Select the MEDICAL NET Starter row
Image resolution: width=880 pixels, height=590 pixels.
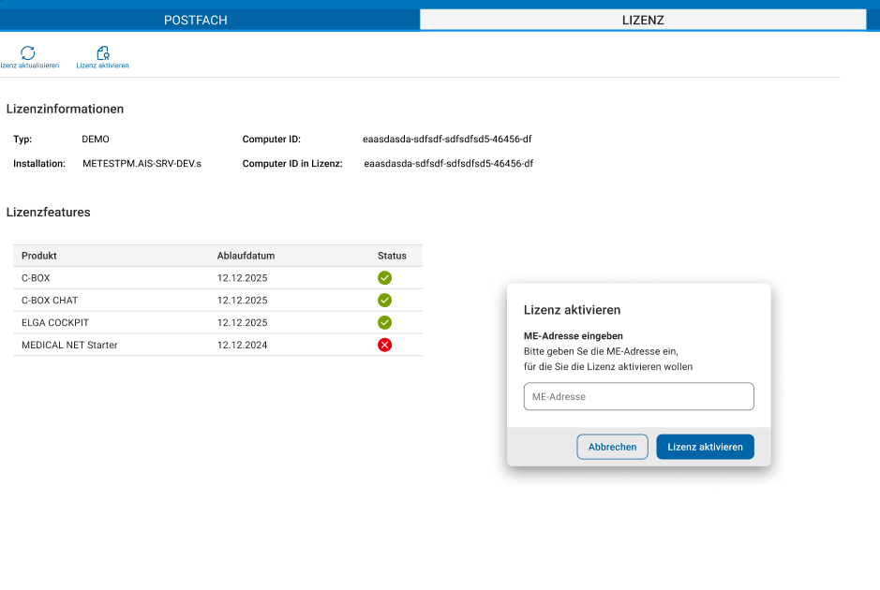(x=217, y=345)
